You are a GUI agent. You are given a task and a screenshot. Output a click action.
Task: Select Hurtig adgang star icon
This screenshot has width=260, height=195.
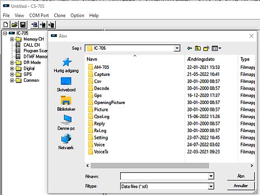pyautogui.click(x=66, y=66)
